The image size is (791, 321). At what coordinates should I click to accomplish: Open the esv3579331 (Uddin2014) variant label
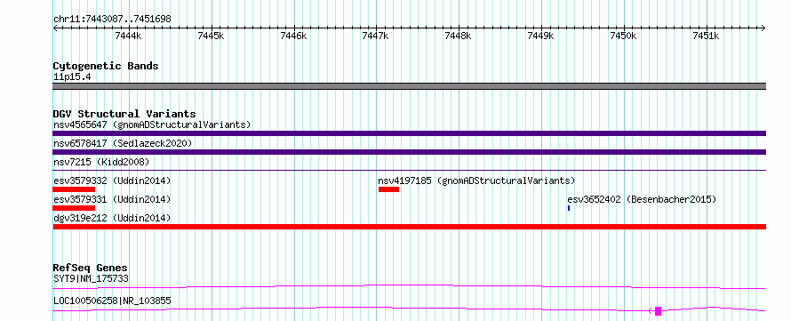pyautogui.click(x=112, y=200)
